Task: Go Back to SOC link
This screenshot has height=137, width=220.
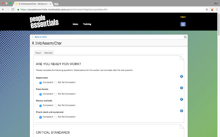Action: pyautogui.click(x=41, y=37)
